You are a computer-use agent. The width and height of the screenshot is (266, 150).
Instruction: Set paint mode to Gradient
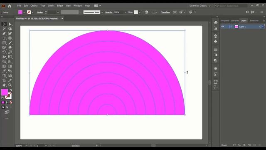tap(7, 102)
